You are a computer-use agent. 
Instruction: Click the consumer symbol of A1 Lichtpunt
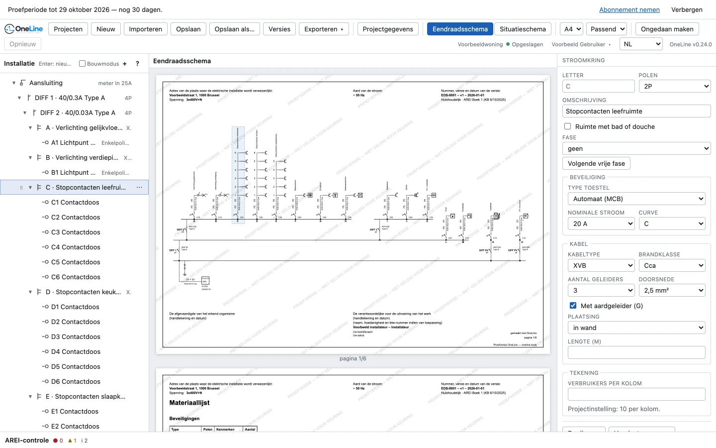(x=45, y=143)
